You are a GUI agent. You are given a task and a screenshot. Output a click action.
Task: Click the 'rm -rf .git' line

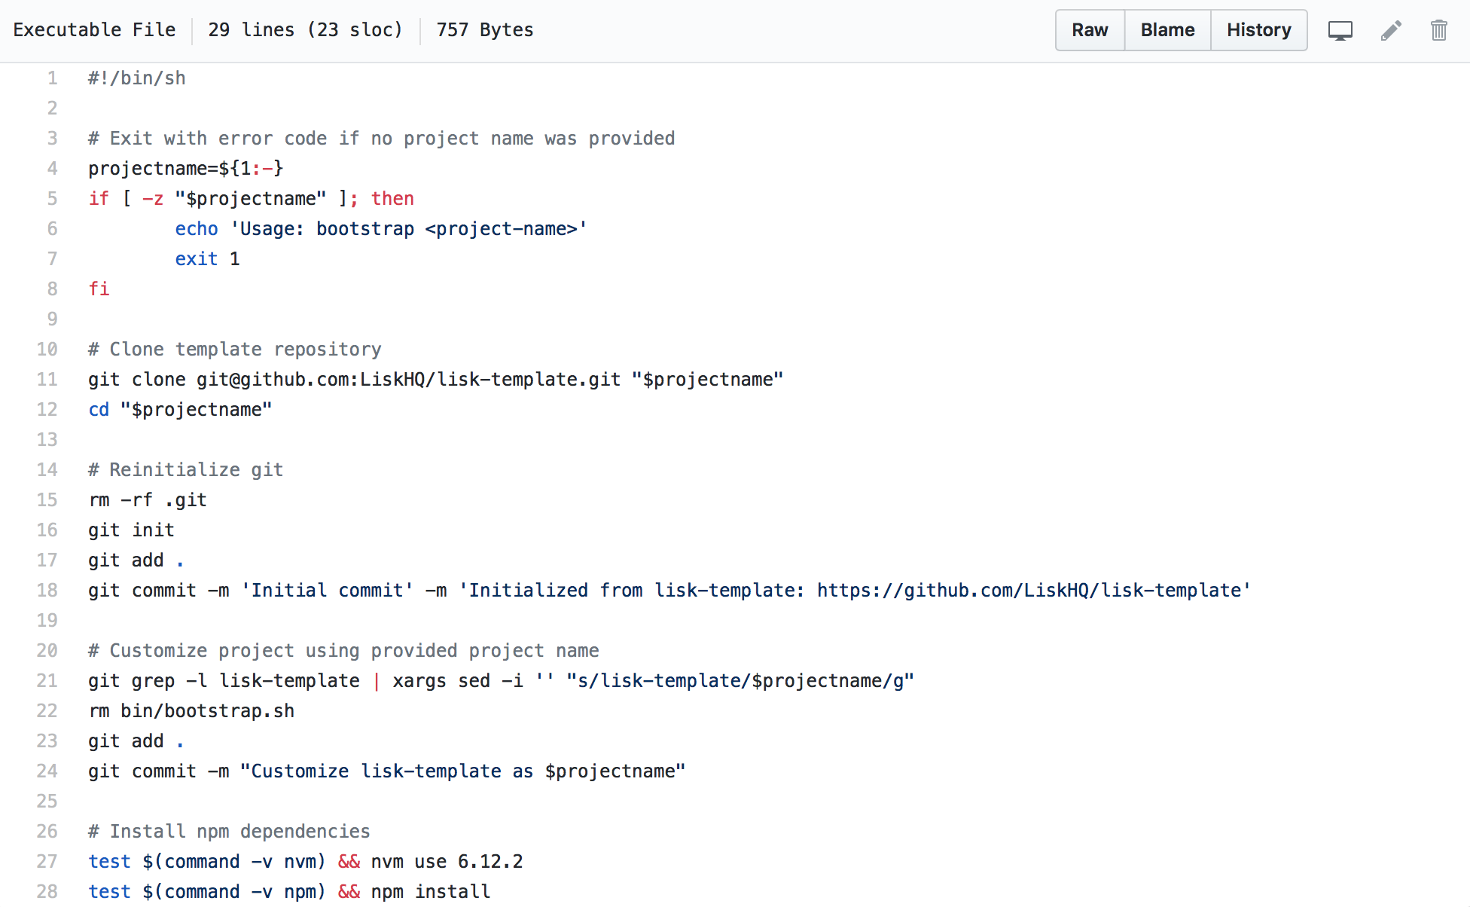click(148, 500)
